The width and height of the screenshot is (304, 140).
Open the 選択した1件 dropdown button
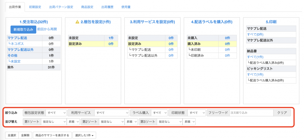[84, 135]
